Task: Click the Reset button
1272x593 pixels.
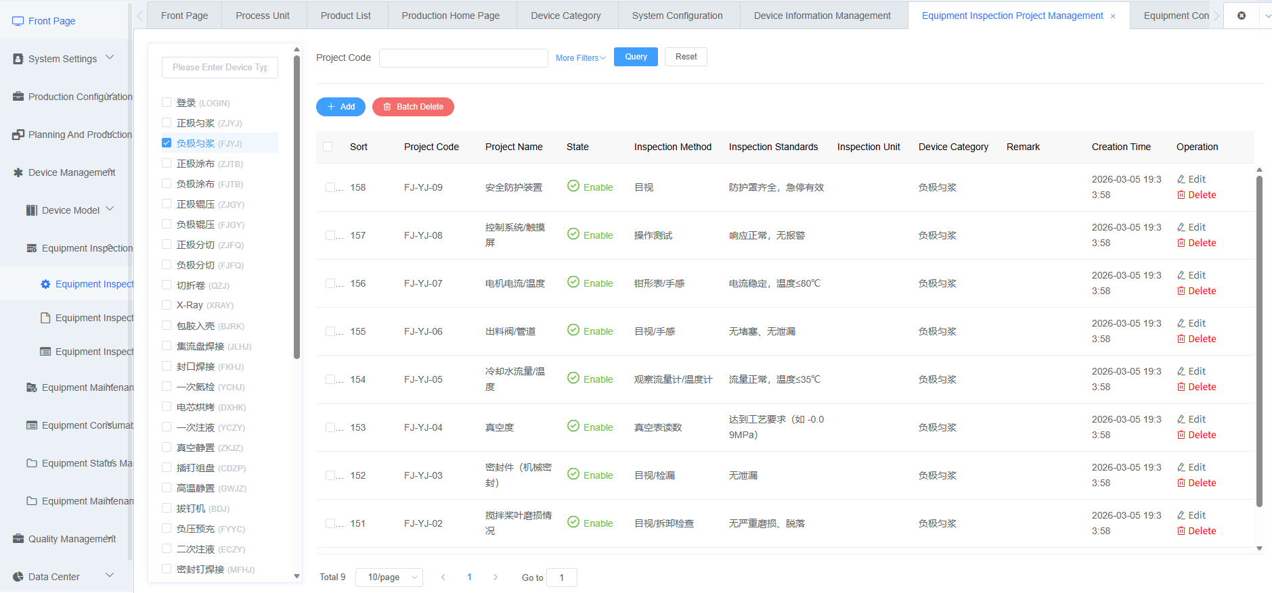Action: [x=686, y=57]
